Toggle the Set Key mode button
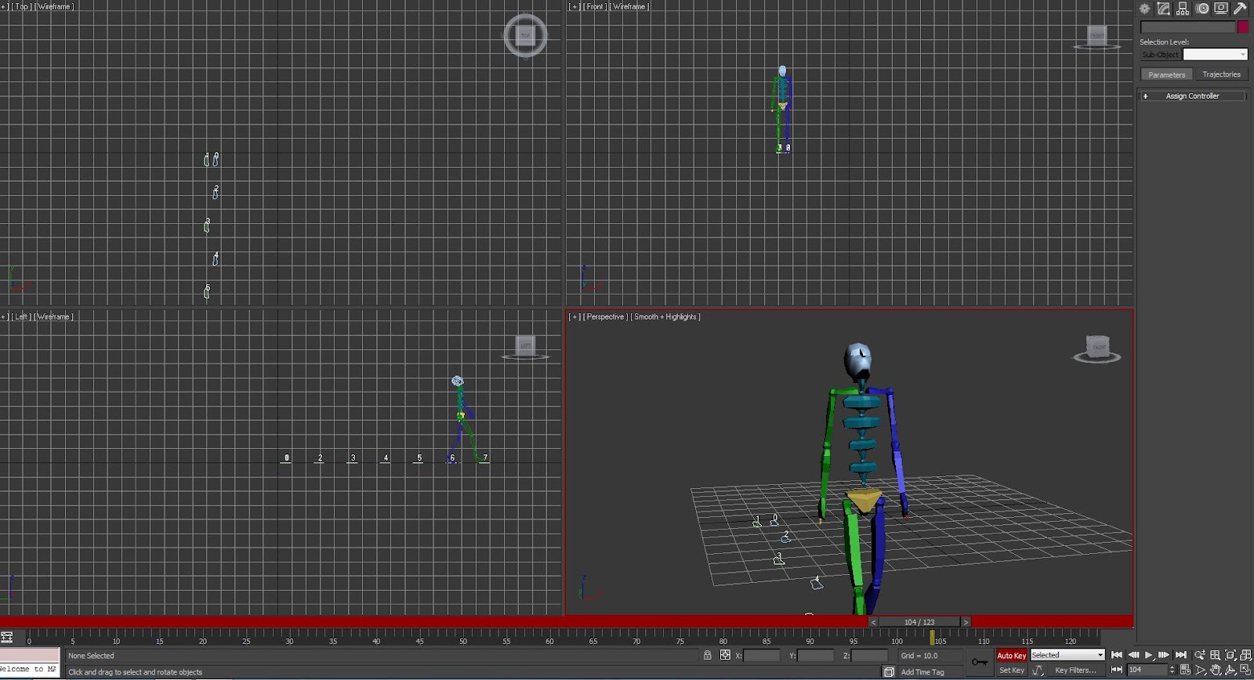The width and height of the screenshot is (1254, 680). 1011,671
